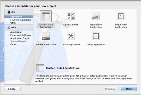Click the Cancel button
This screenshot has height=95, width=141.
point(12,89)
